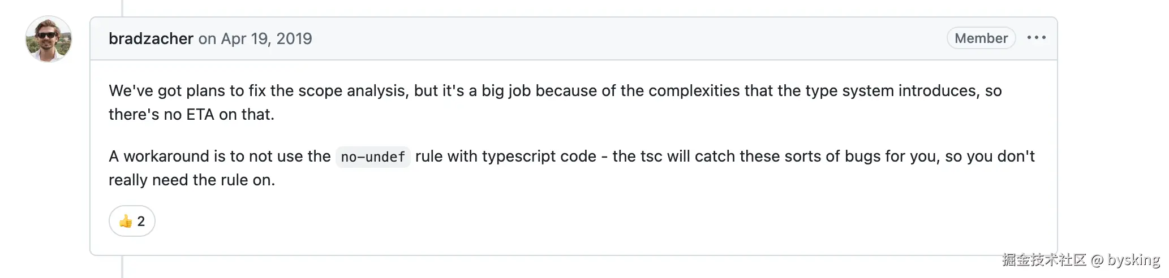Click the word ETA in comment

pyautogui.click(x=200, y=114)
